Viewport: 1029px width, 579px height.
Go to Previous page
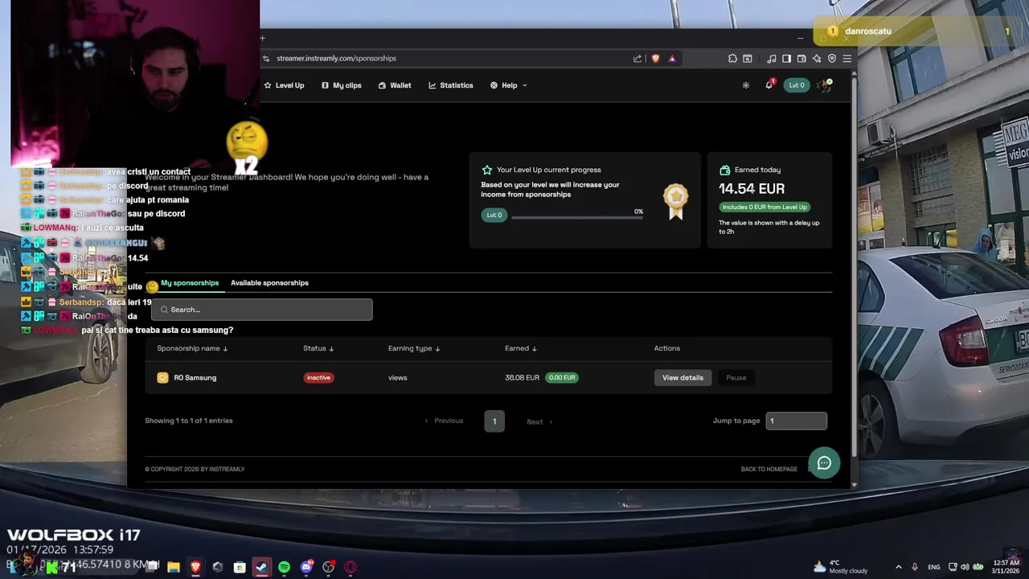click(x=444, y=421)
